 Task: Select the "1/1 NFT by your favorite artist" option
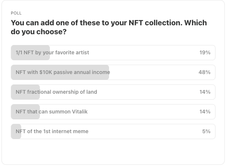tap(113, 52)
